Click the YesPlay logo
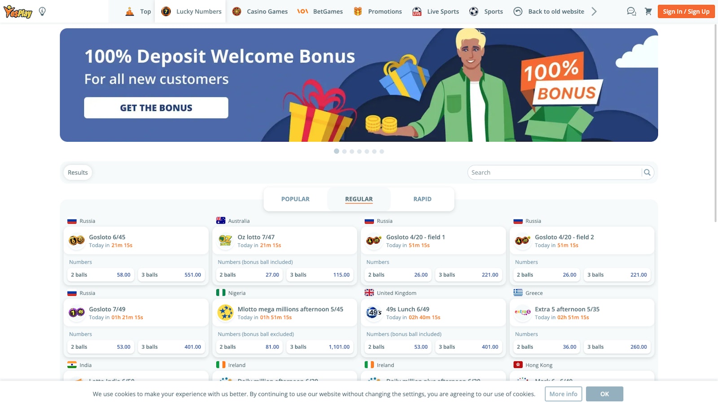Screen dimensions: 718x407 pyautogui.click(x=18, y=12)
